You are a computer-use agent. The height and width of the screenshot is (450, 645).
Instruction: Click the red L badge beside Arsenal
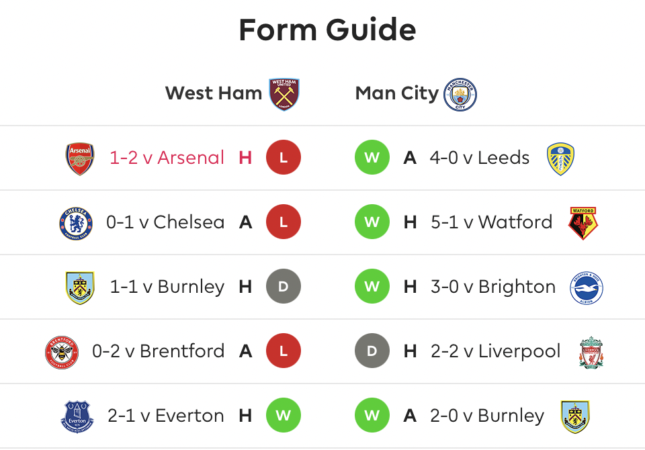[x=283, y=159]
